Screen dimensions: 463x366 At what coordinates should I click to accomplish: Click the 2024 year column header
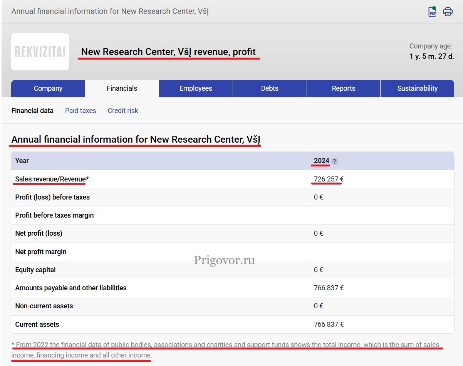pyautogui.click(x=321, y=161)
